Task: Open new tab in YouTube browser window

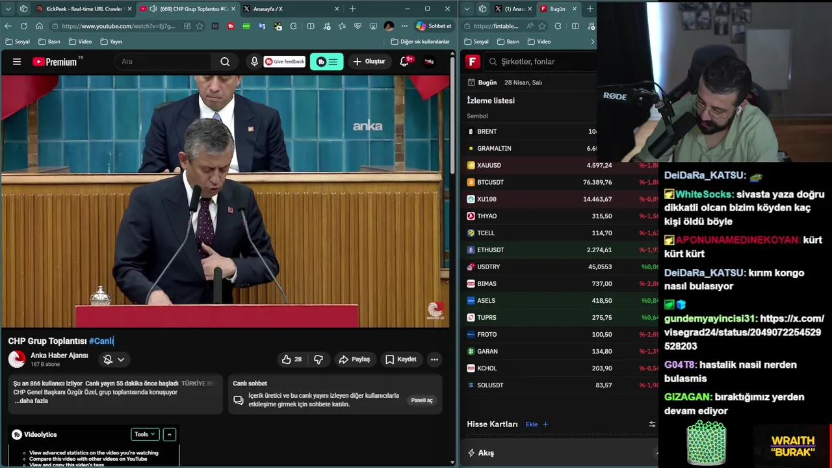Action: [x=352, y=9]
